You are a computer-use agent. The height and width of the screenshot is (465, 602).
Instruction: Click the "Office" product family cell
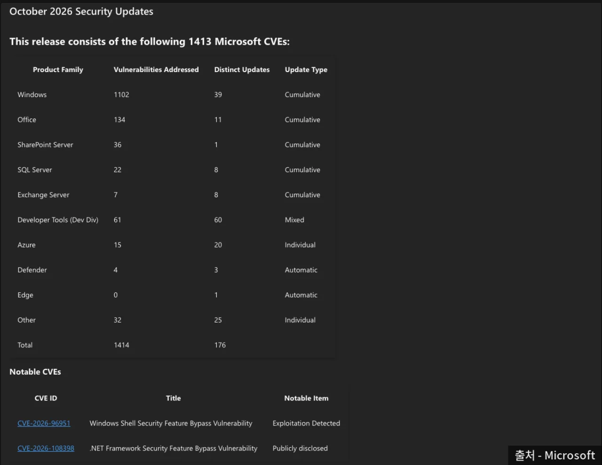pos(27,120)
